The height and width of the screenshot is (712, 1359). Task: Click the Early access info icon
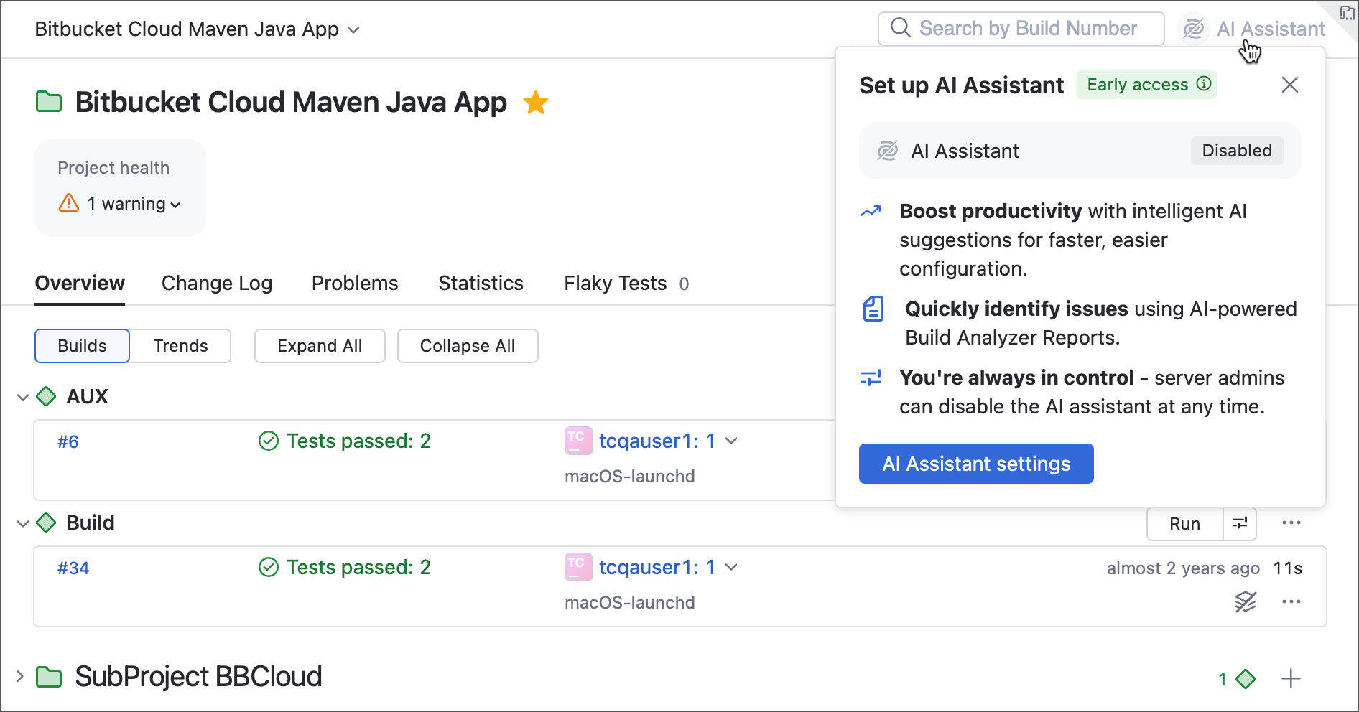pos(1204,84)
